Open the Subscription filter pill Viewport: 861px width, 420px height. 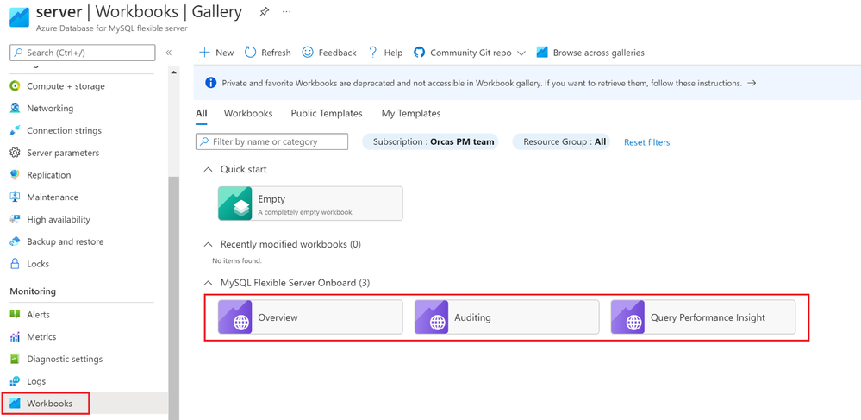pyautogui.click(x=431, y=141)
